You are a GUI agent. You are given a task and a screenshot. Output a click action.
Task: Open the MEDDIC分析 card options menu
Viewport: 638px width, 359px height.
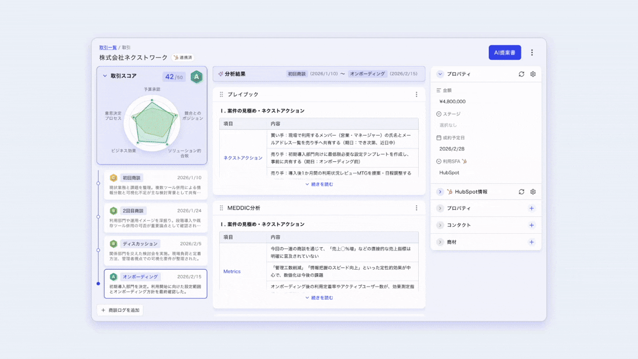[x=416, y=208]
